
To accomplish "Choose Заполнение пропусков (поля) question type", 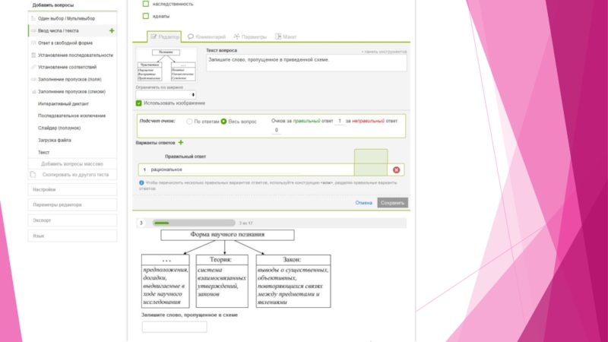I will pyautogui.click(x=69, y=79).
